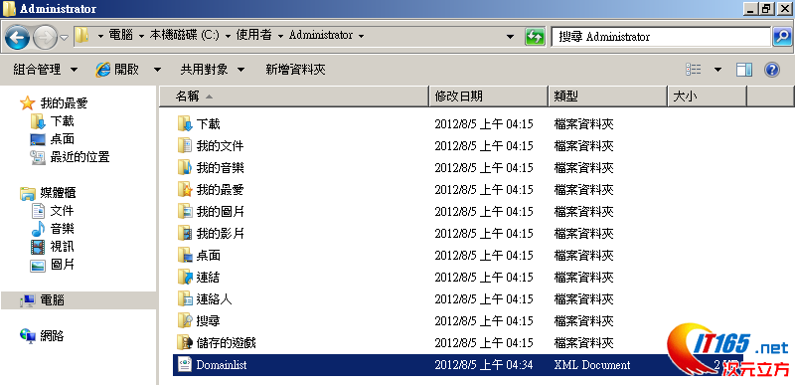Screen dimensions: 795x385
Task: Expand dropdown arrow after 使用者 in path
Action: point(280,36)
